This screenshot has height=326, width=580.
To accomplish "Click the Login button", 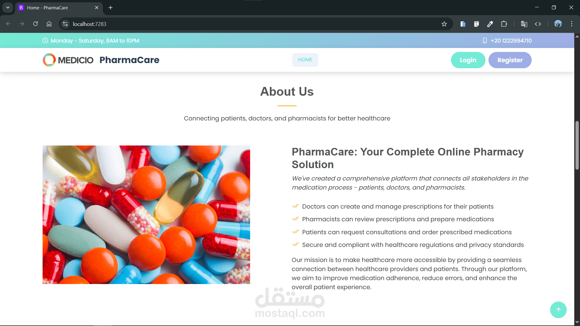I will pyautogui.click(x=468, y=60).
